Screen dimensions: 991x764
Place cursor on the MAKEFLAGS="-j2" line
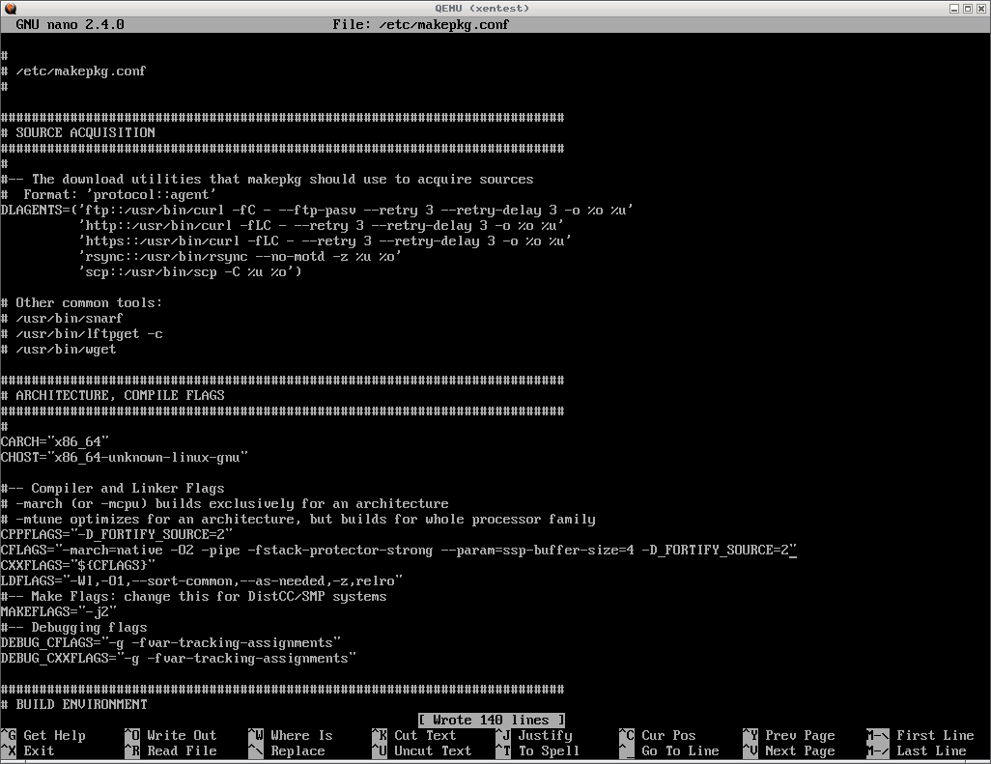click(x=58, y=611)
